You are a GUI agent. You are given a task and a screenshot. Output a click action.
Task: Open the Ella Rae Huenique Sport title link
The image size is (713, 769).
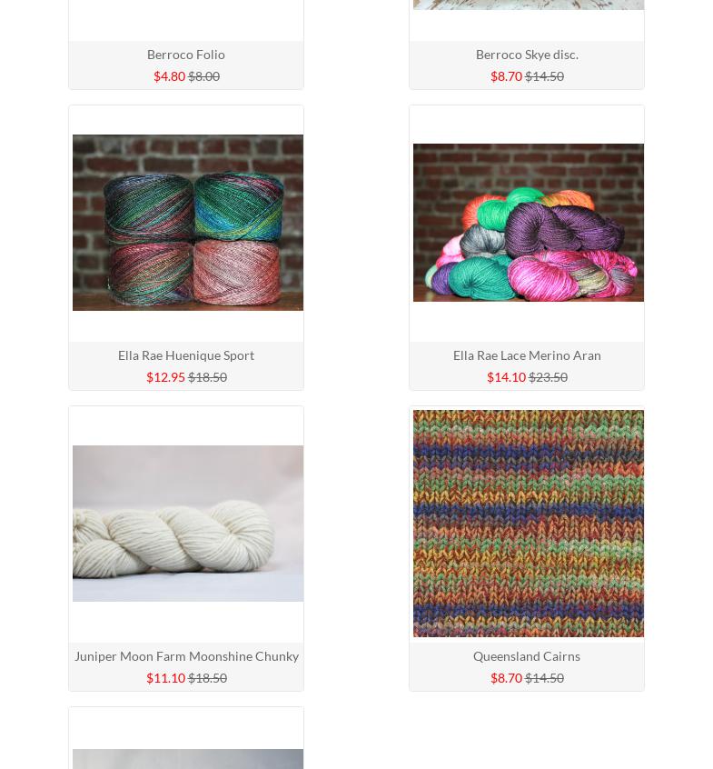coord(185,355)
